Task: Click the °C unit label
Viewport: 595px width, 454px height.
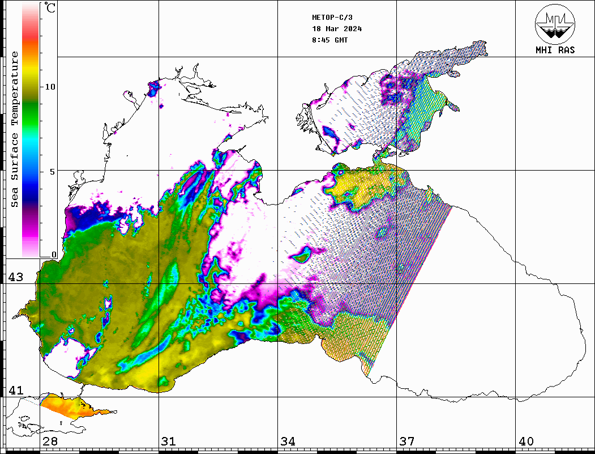Action: click(50, 7)
